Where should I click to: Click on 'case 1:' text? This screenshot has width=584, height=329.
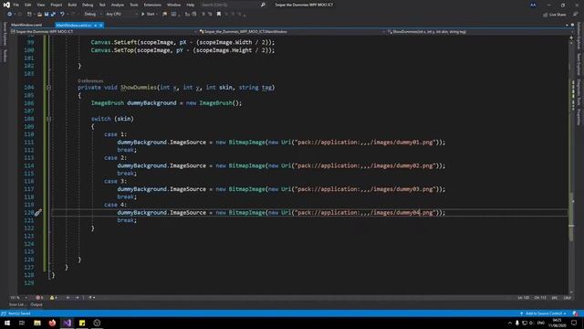click(x=116, y=134)
